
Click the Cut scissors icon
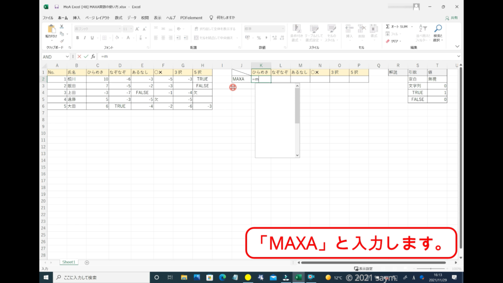(x=62, y=27)
